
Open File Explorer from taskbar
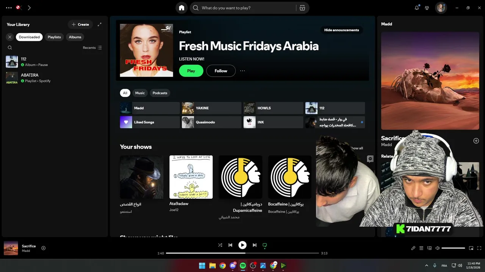pos(212,266)
